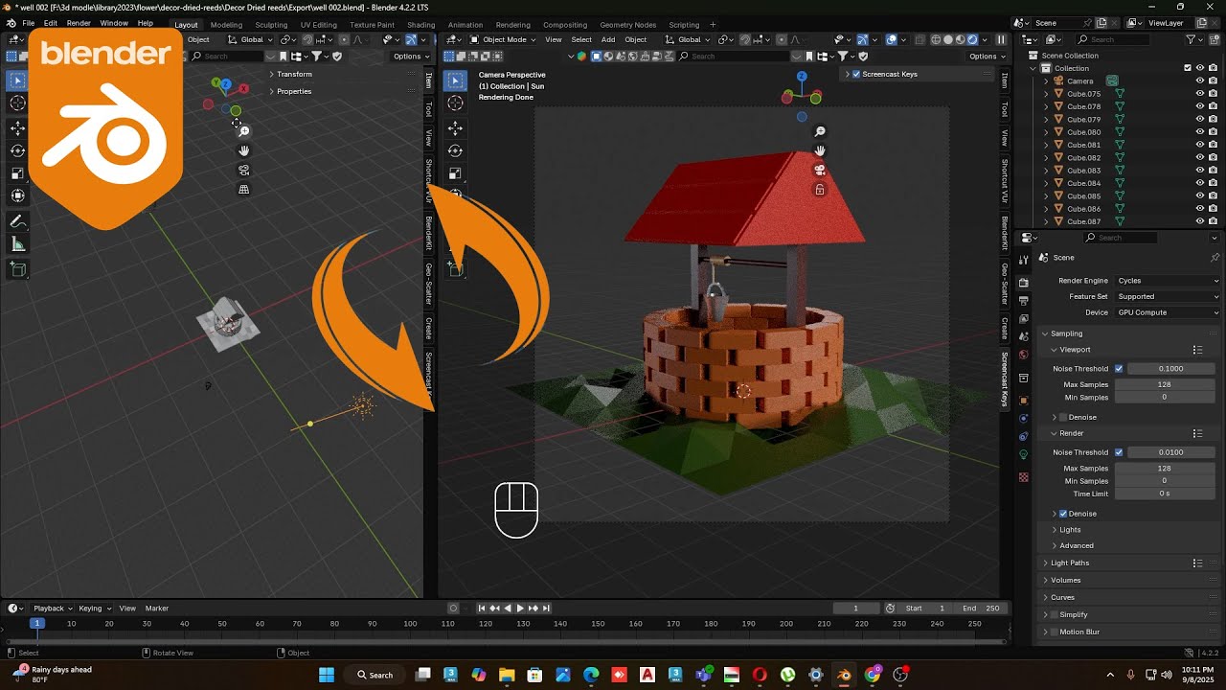Disable the Render Denoise checkbox
This screenshot has width=1226, height=690.
tap(1063, 514)
